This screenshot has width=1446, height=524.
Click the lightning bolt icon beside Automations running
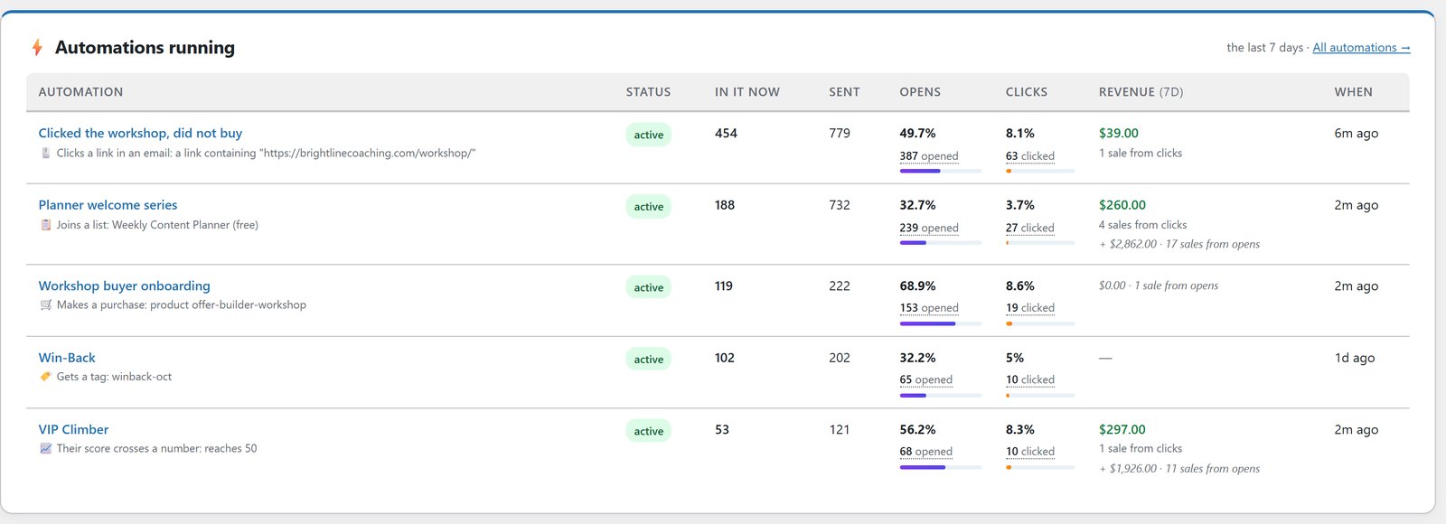tap(37, 47)
